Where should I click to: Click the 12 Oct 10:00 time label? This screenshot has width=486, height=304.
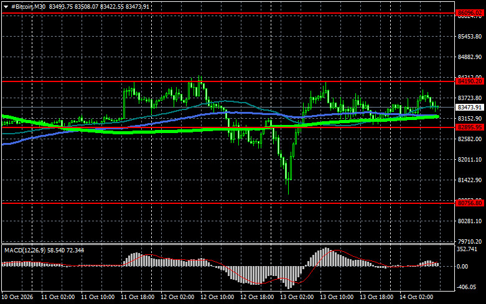(217, 297)
